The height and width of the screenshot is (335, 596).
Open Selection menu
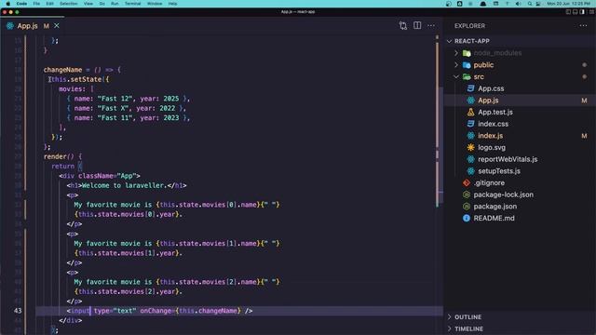click(x=69, y=4)
